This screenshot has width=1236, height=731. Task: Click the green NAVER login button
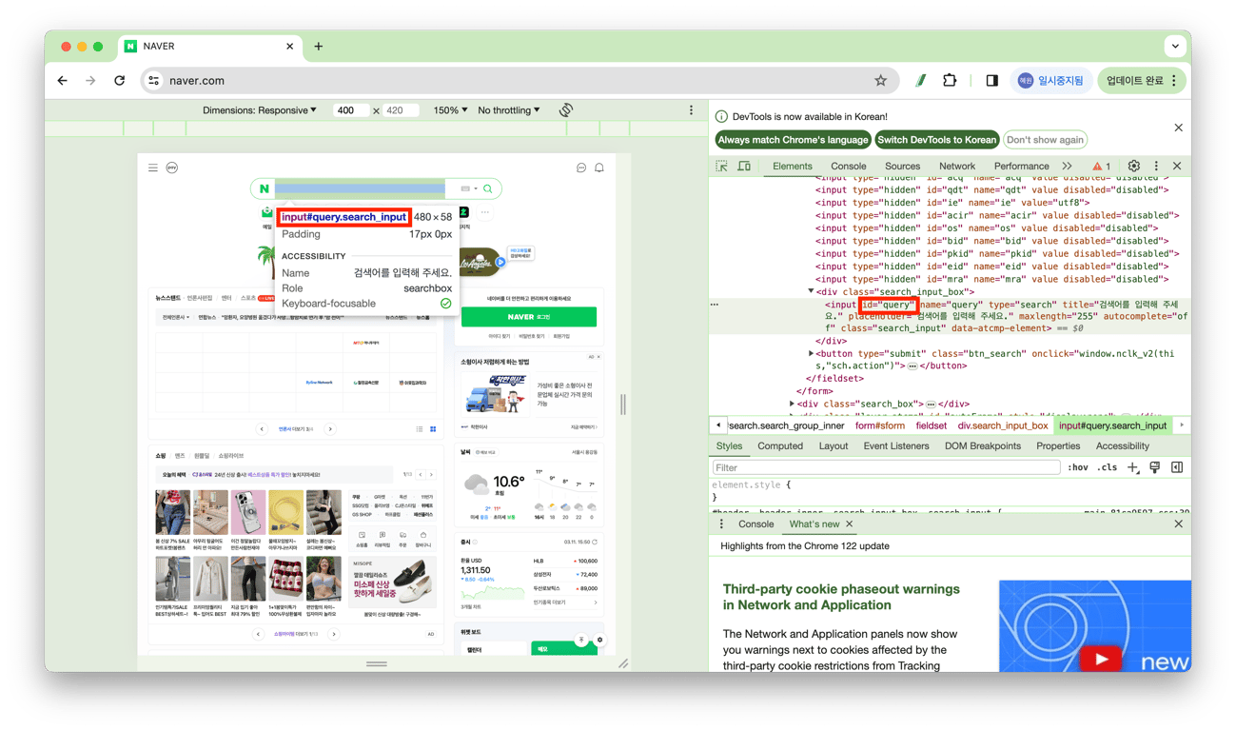(528, 317)
